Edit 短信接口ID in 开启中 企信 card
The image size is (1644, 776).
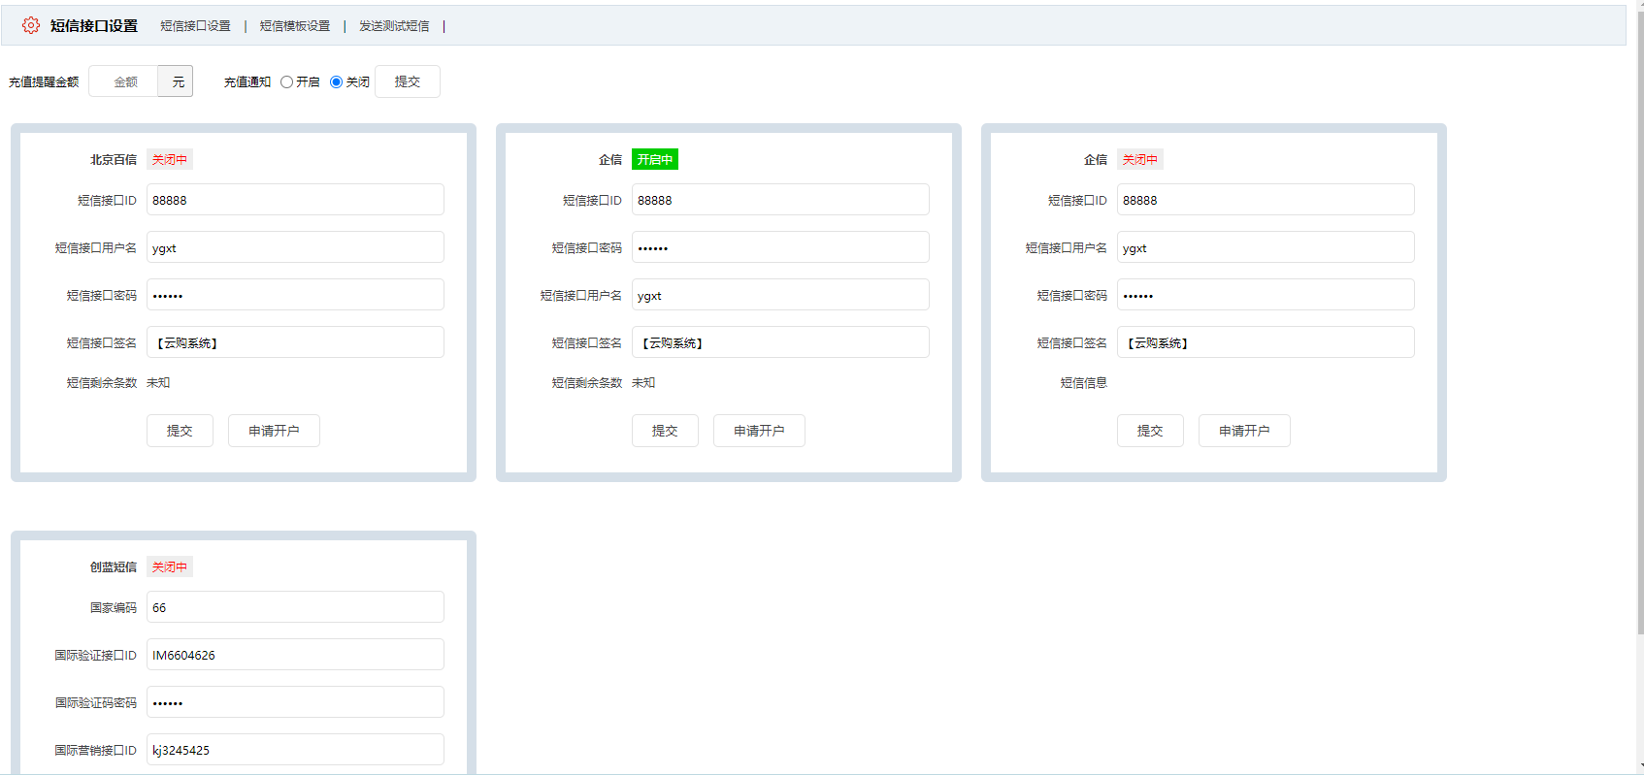pos(780,200)
